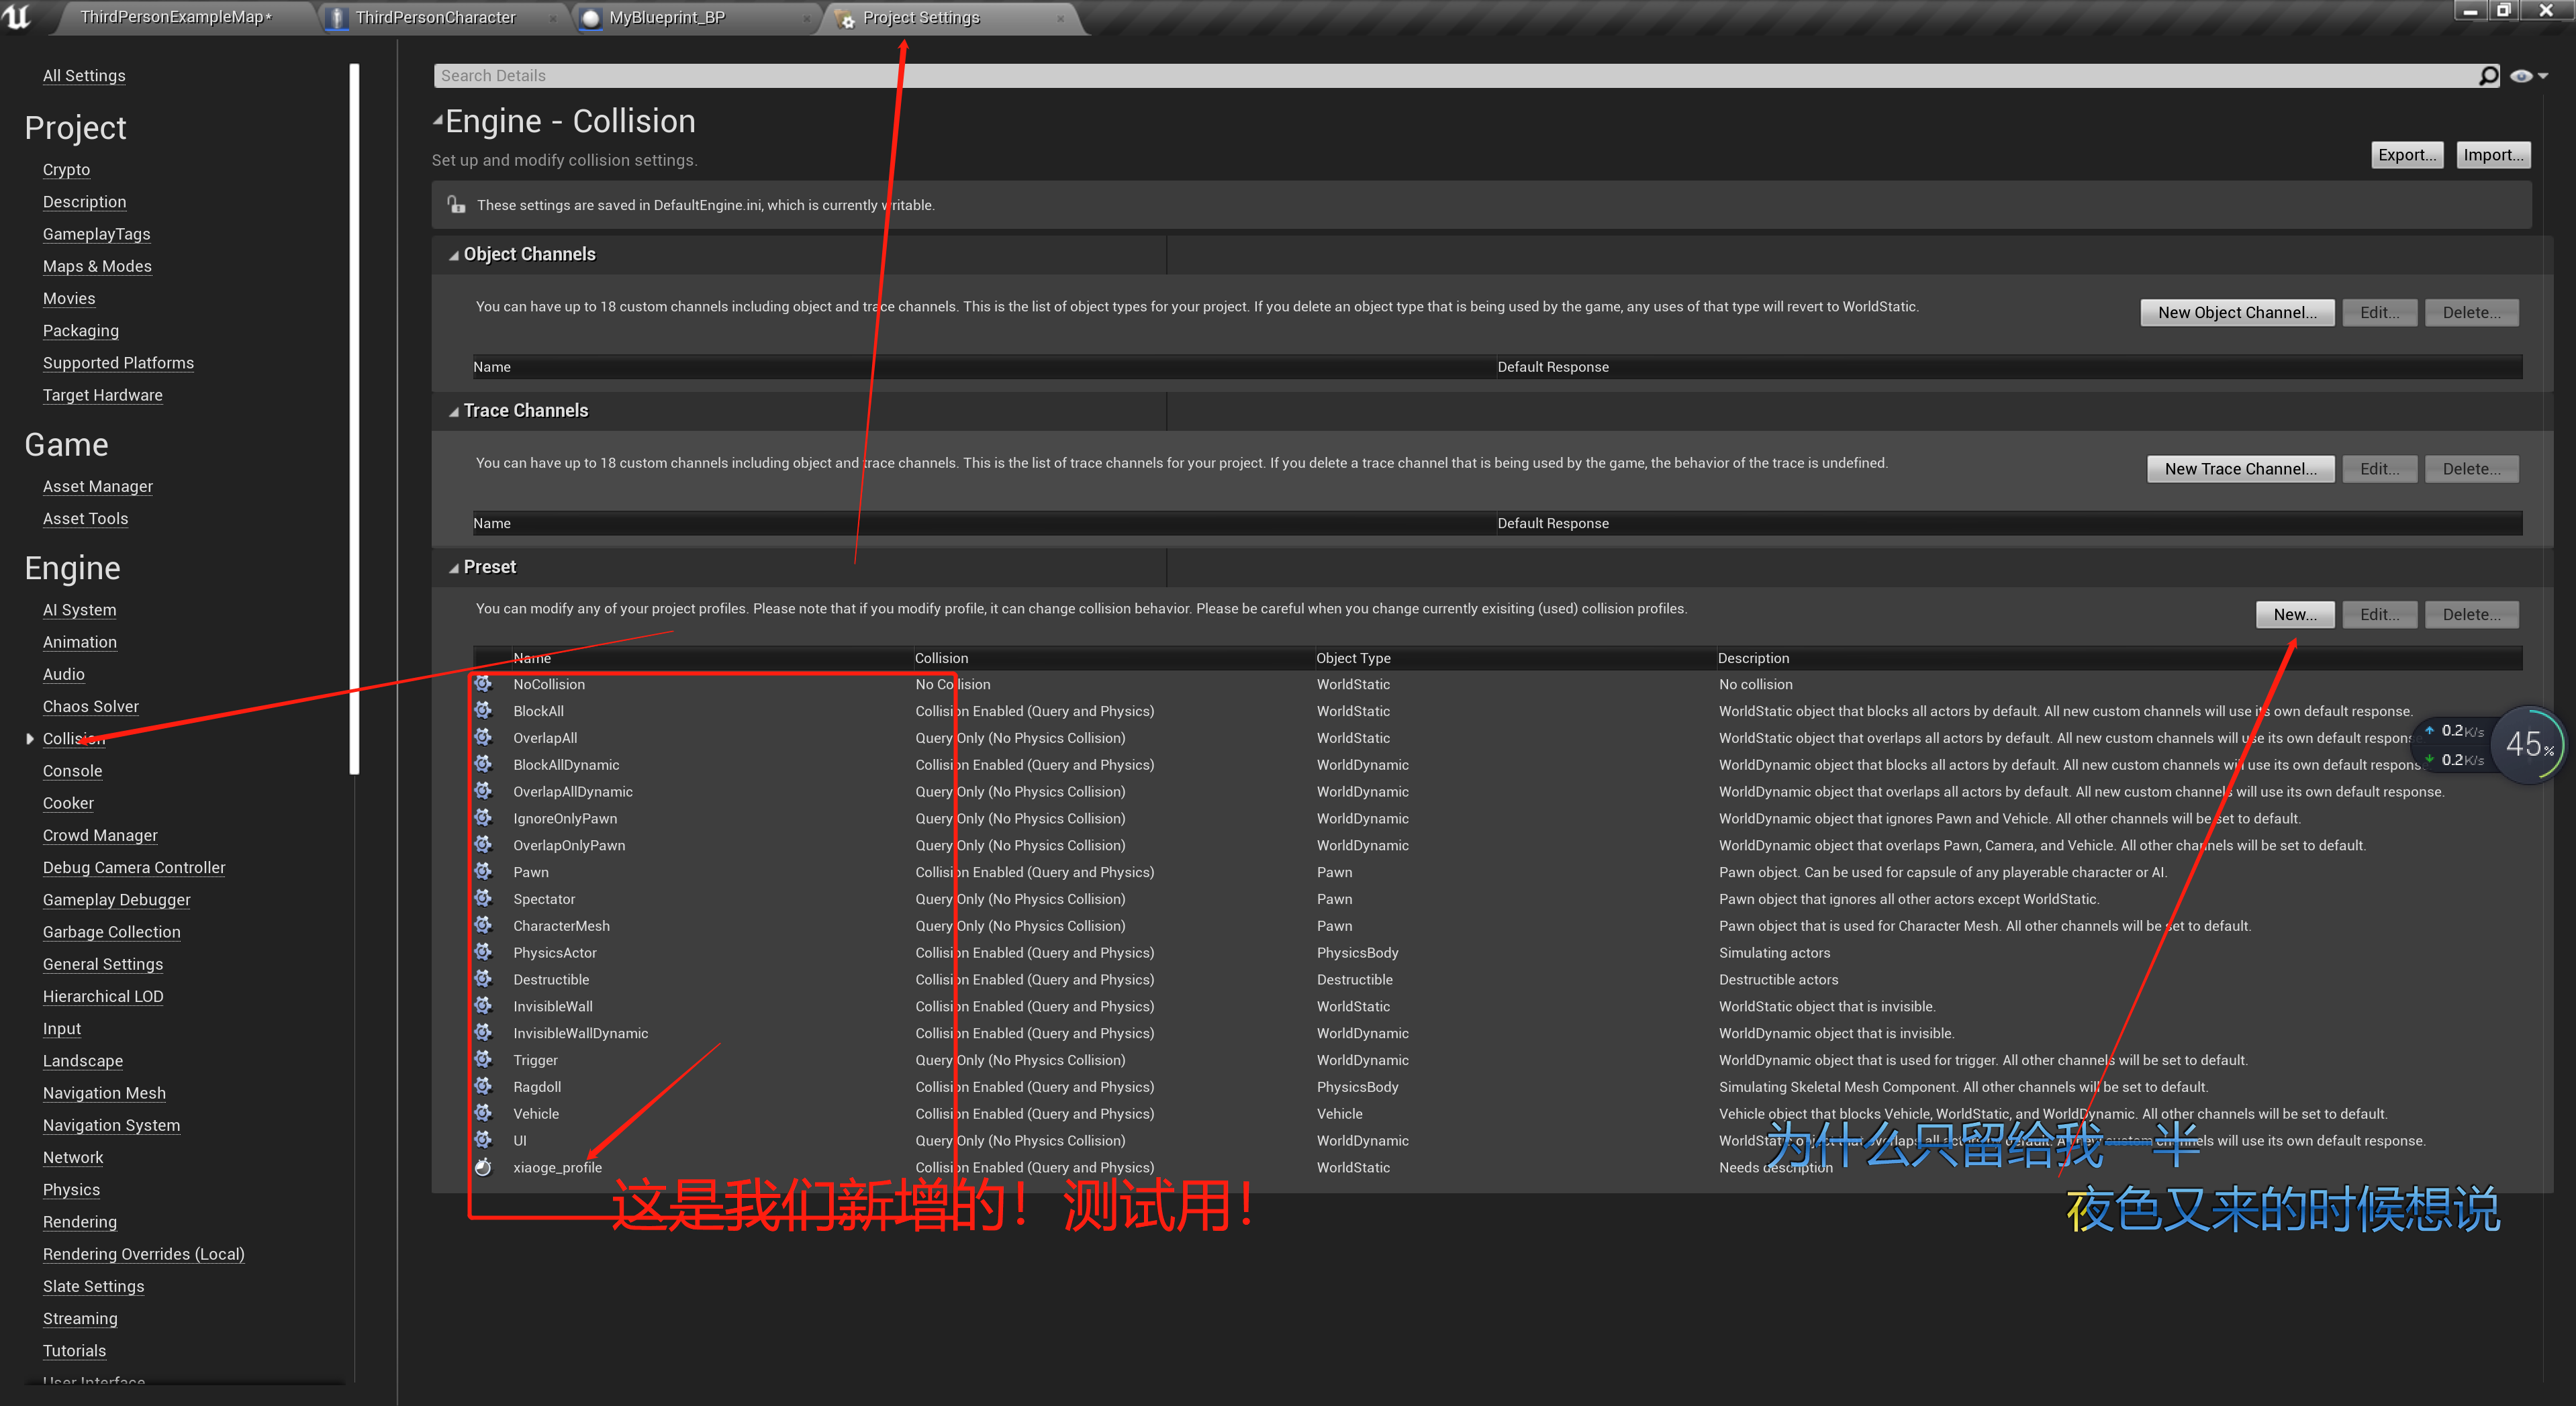Open Rendering settings
Image resolution: width=2576 pixels, height=1406 pixels.
(80, 1222)
